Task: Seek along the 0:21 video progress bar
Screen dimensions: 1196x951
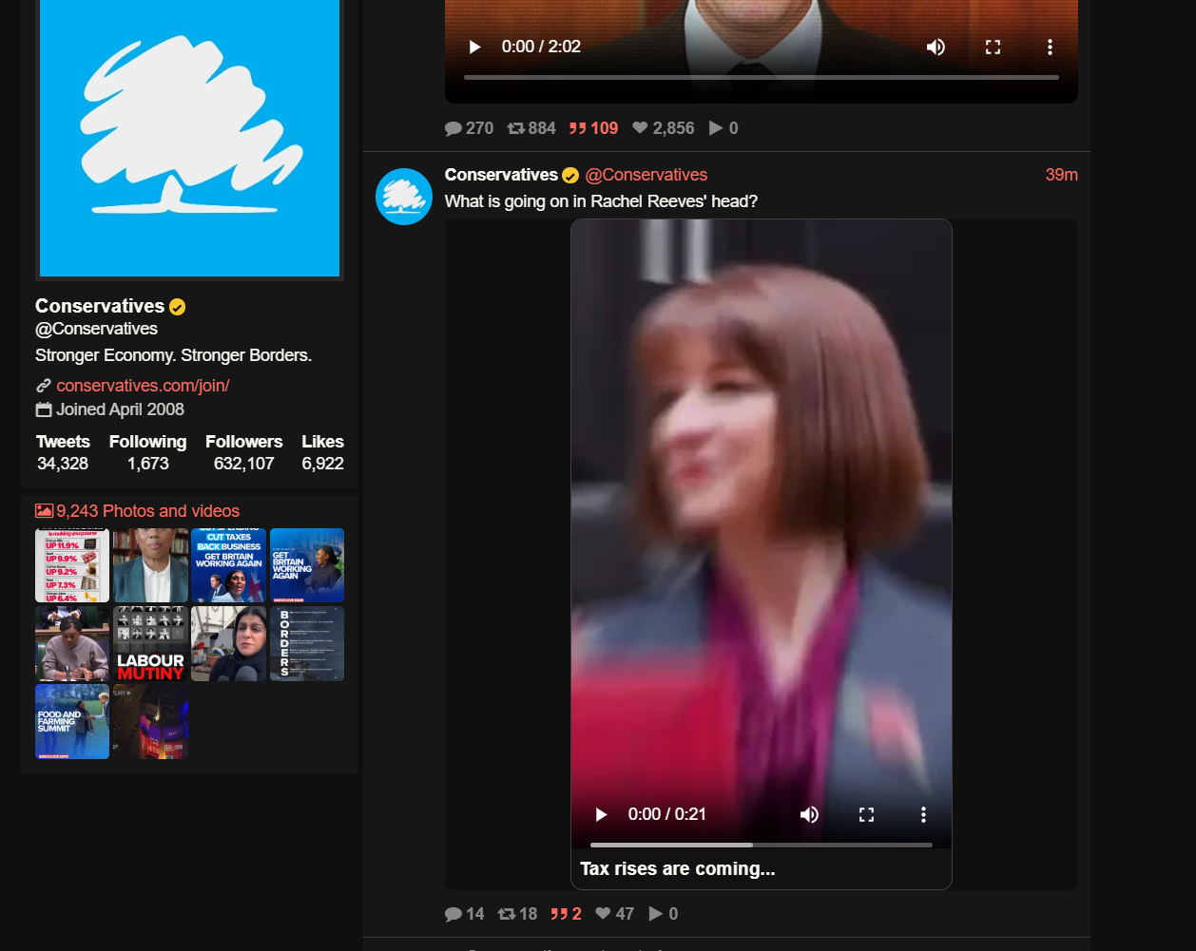Action: coord(761,845)
